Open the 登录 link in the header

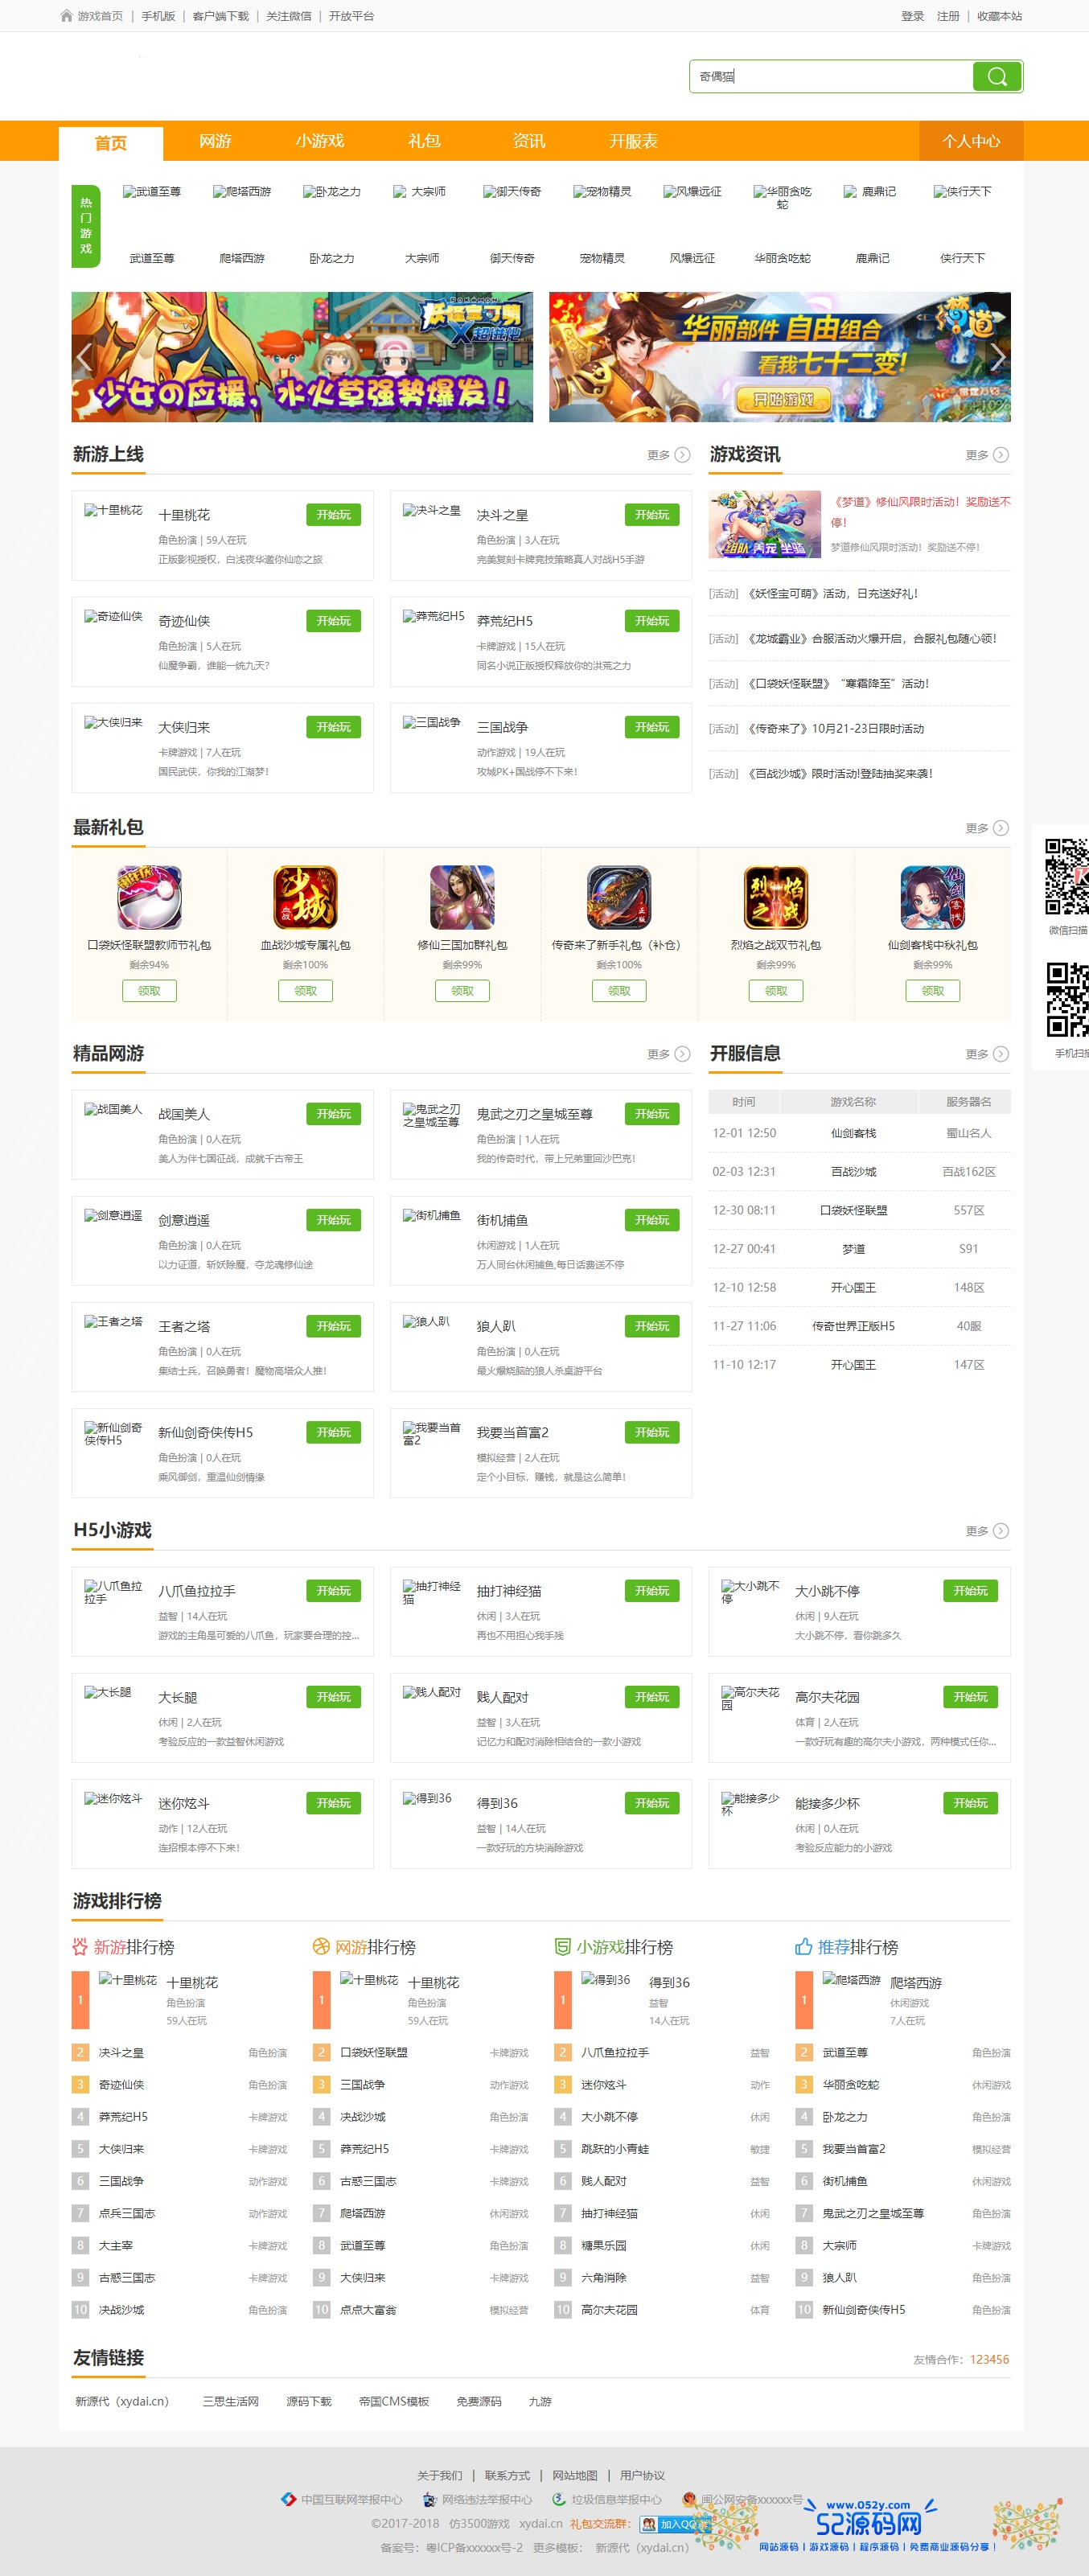click(x=912, y=16)
